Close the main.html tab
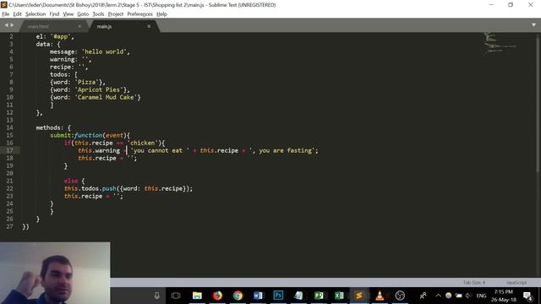The height and width of the screenshot is (304, 541). (x=79, y=26)
